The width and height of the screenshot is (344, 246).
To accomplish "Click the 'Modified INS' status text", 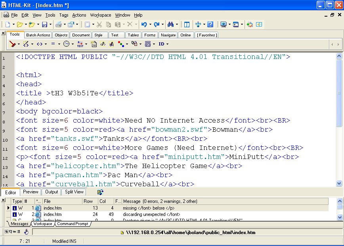I will (64, 241).
